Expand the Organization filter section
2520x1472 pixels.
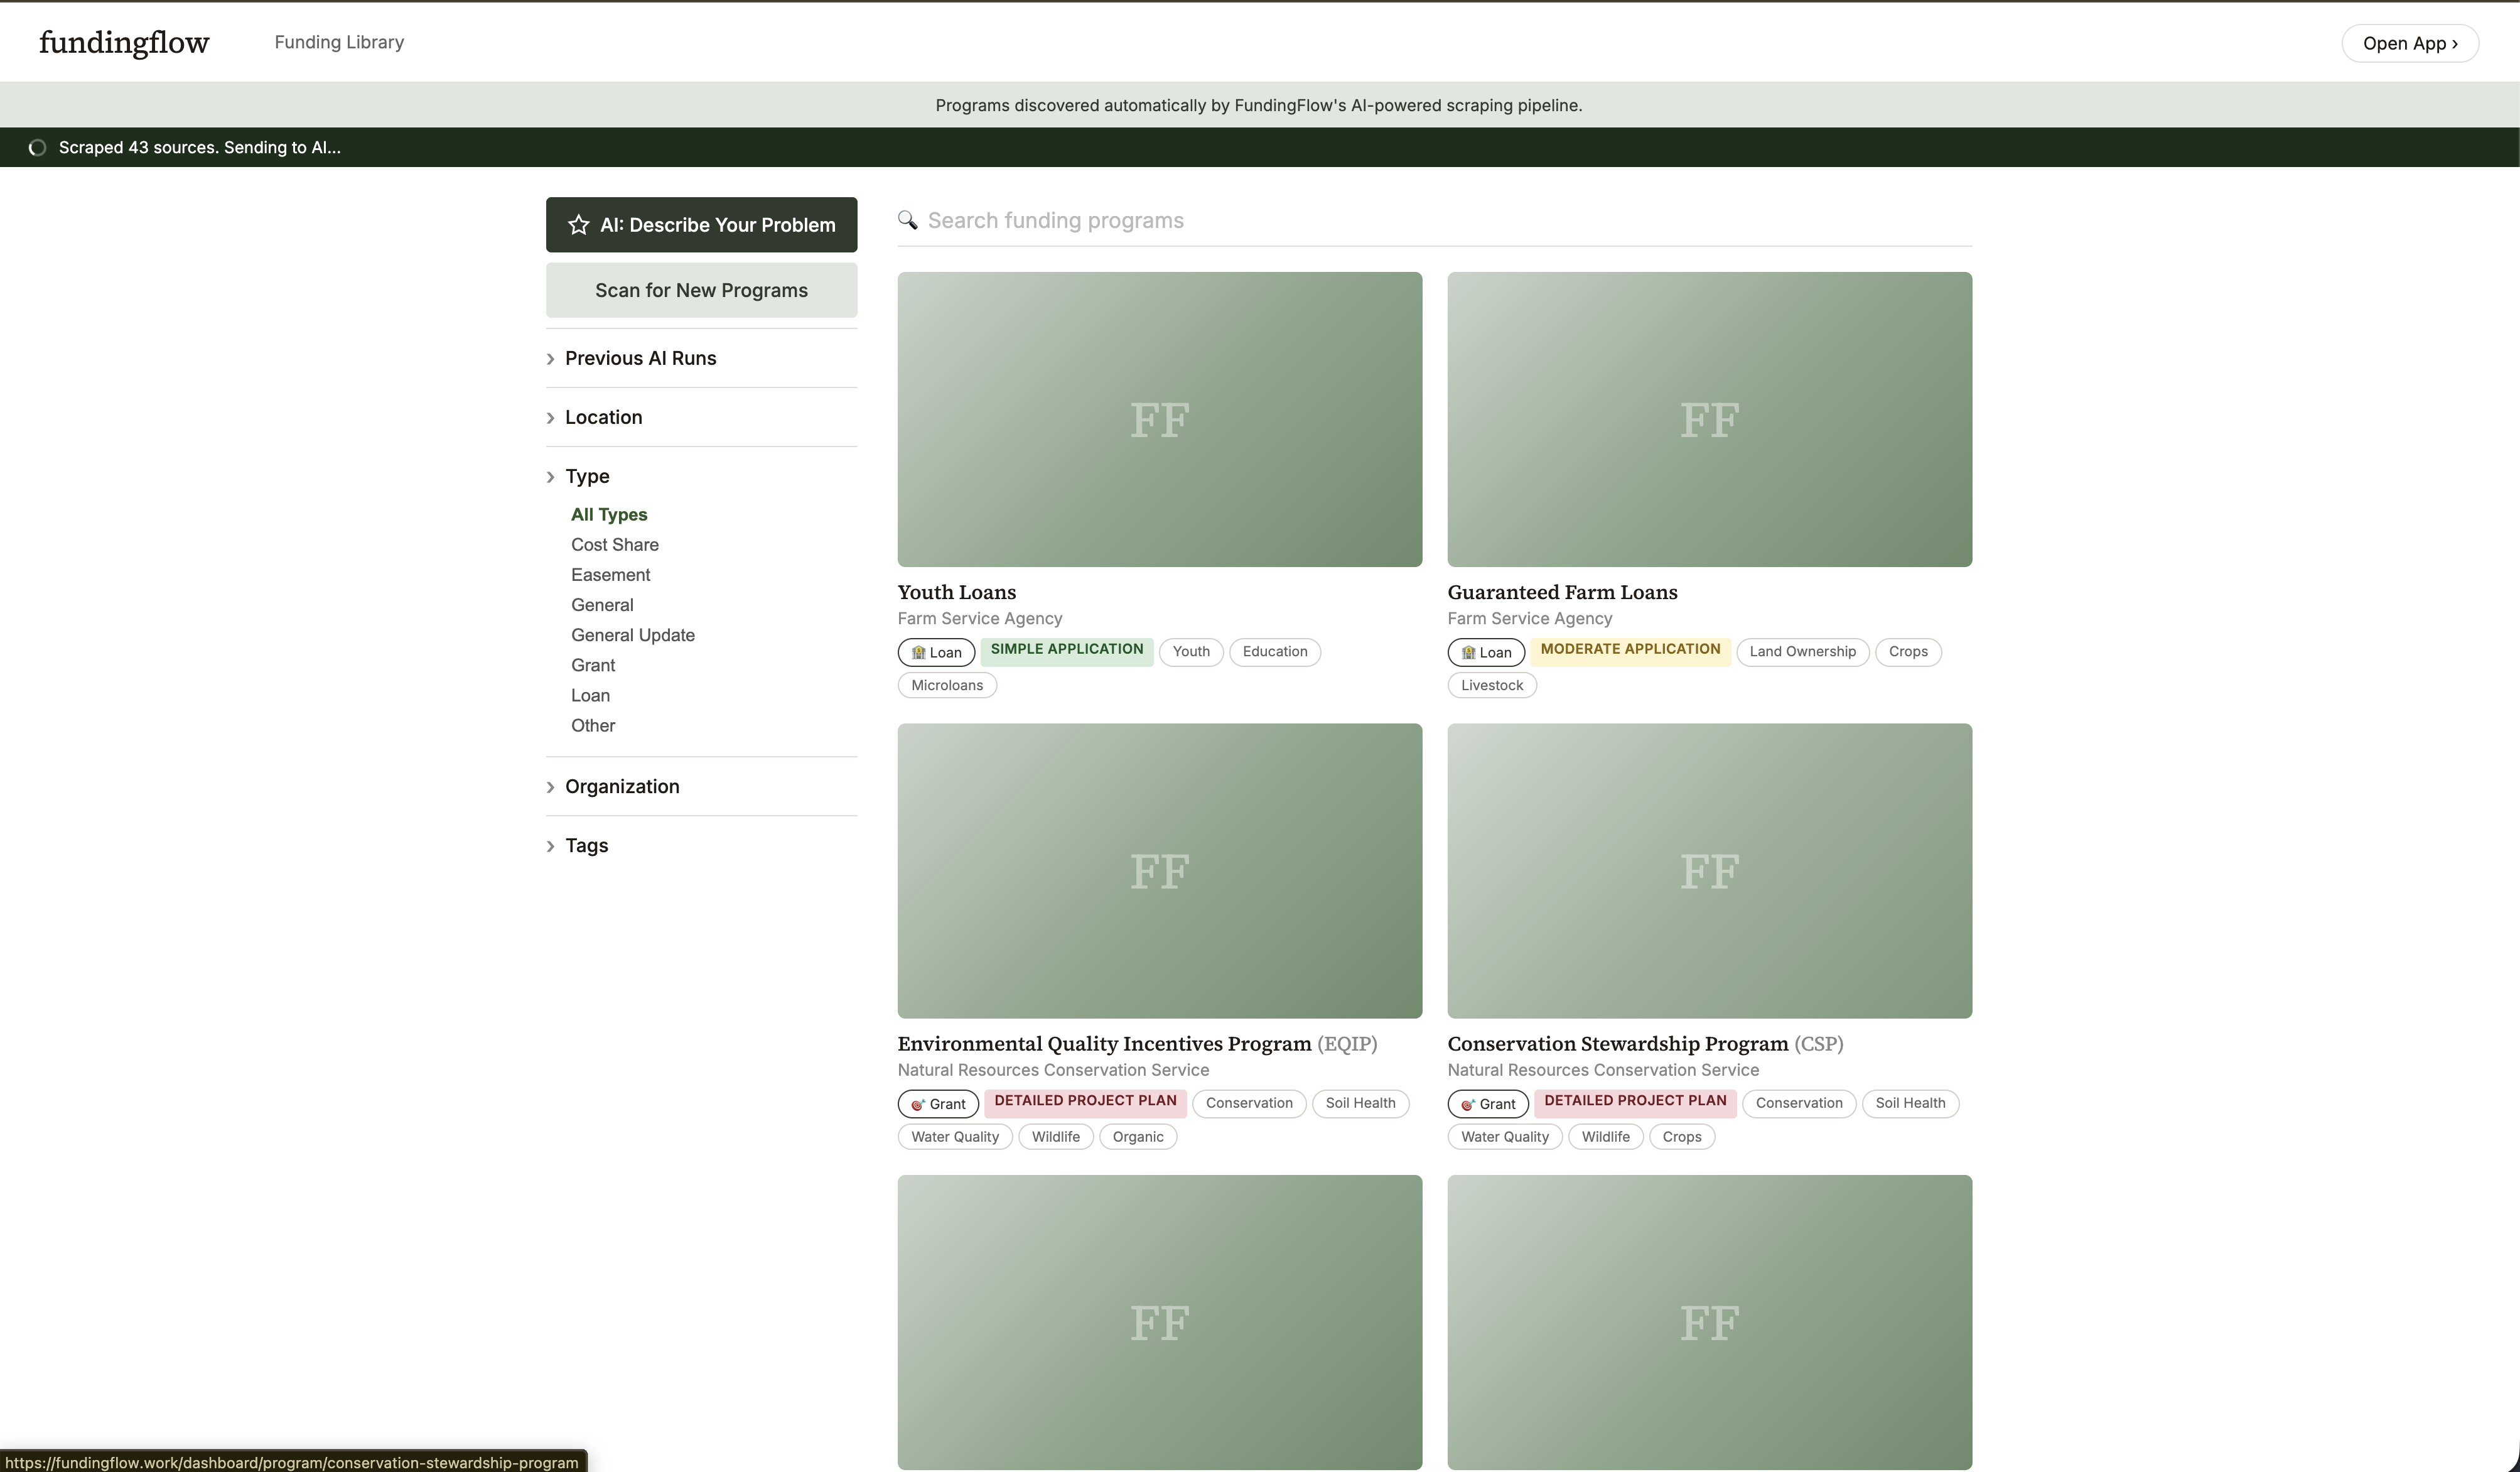click(621, 786)
